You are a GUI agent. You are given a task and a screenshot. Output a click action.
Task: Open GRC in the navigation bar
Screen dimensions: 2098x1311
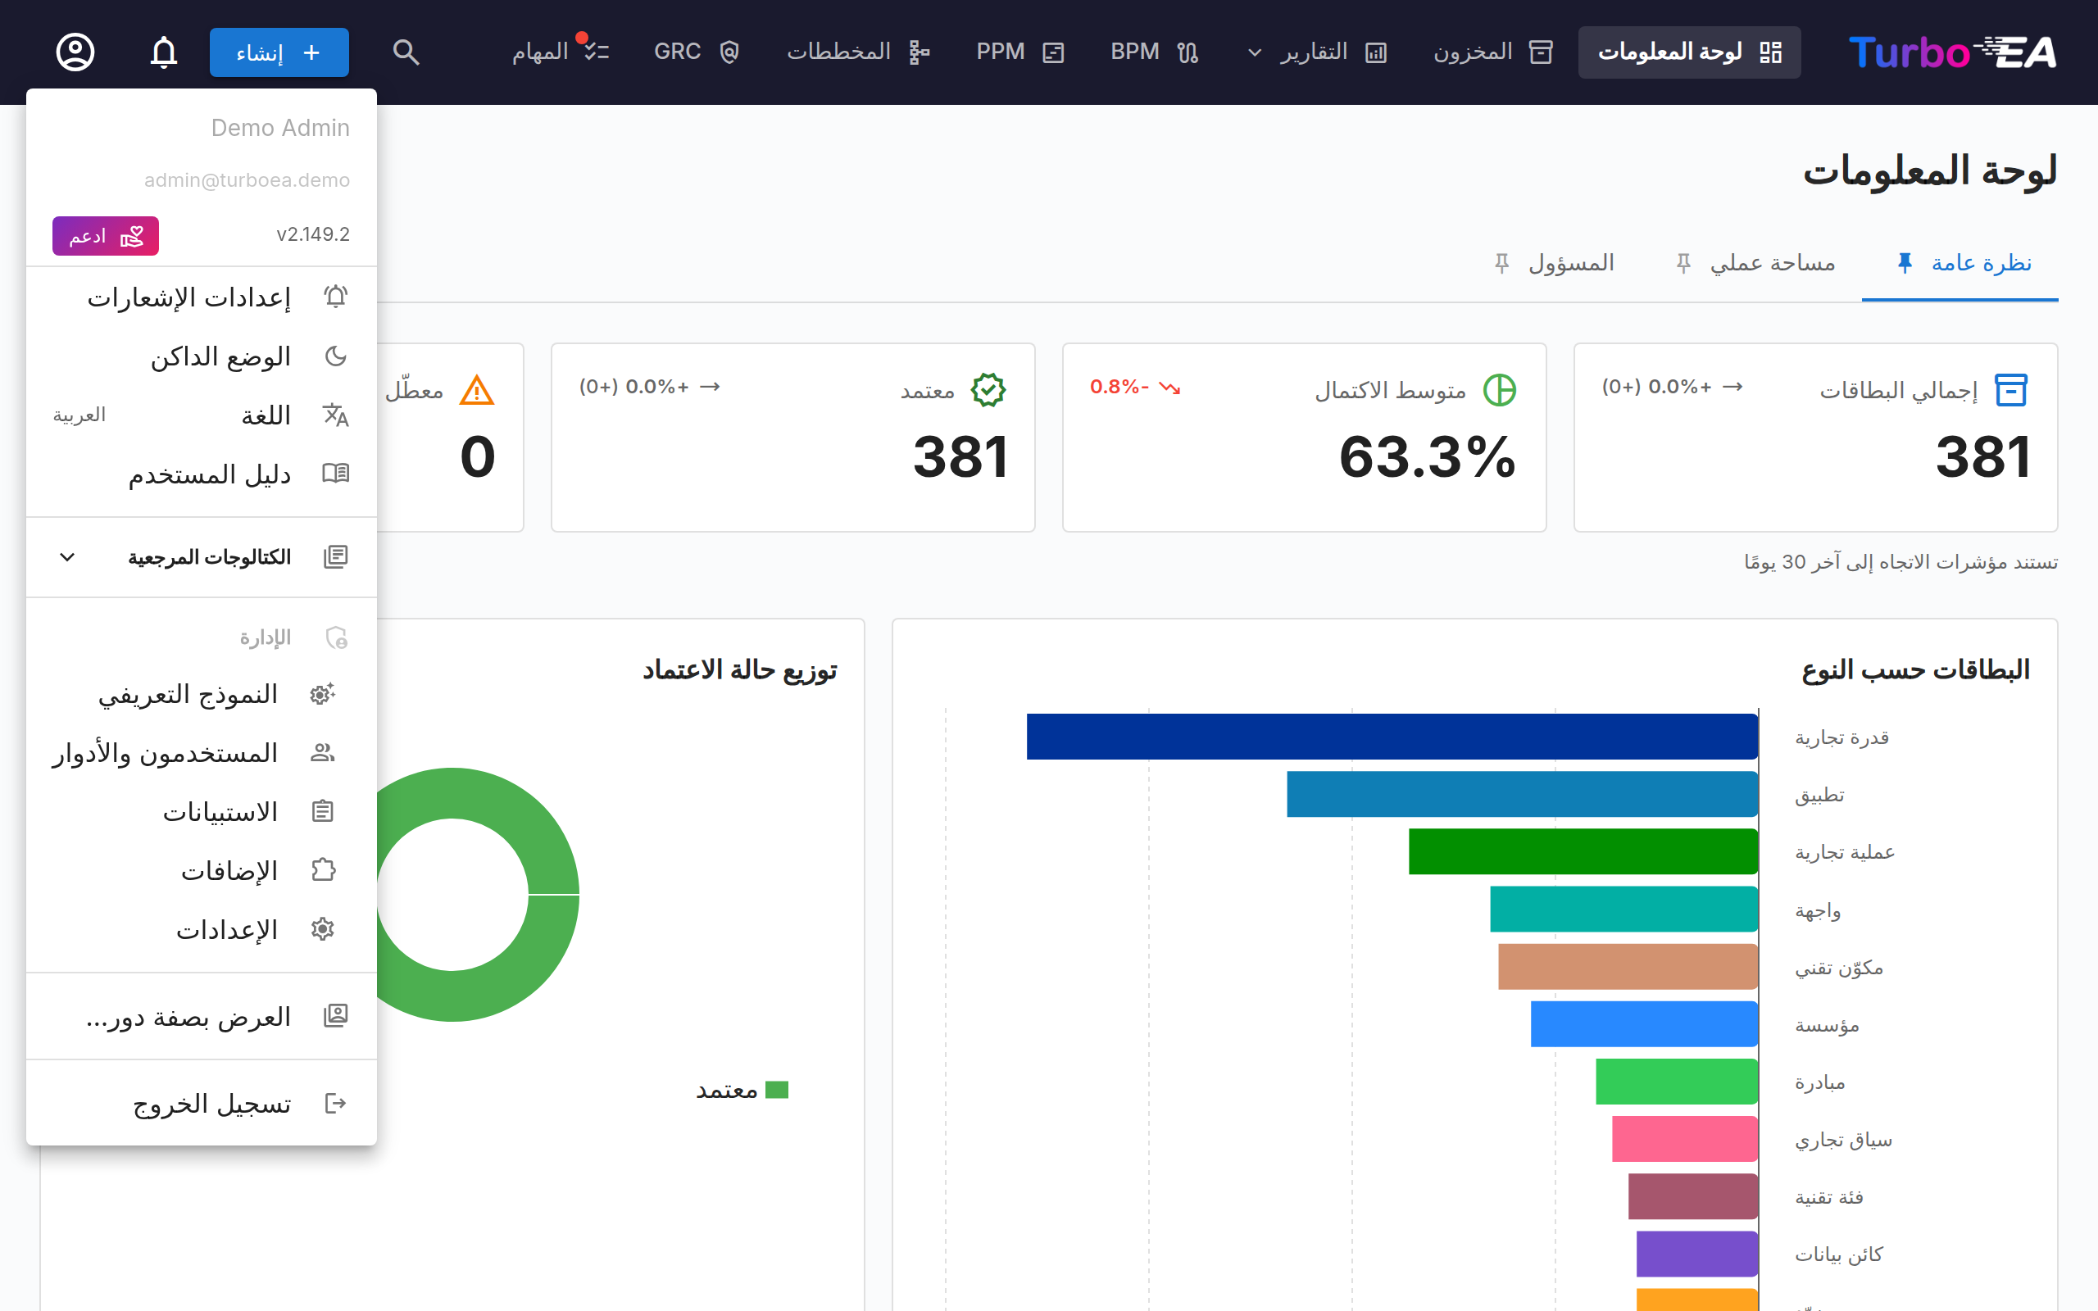(696, 52)
